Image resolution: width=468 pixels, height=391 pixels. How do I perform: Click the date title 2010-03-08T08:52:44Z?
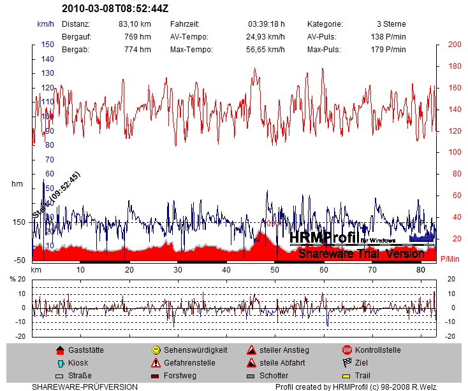(115, 9)
